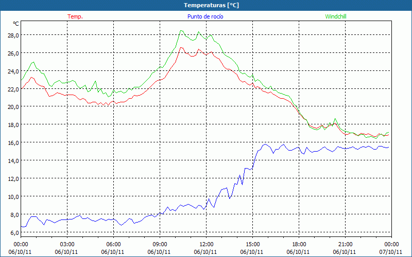Click the 12,0 y-axis value
The height and width of the screenshot is (257, 412).
pyautogui.click(x=13, y=179)
